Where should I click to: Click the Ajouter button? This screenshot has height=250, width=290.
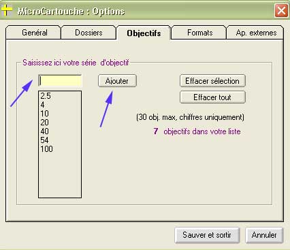pyautogui.click(x=117, y=81)
